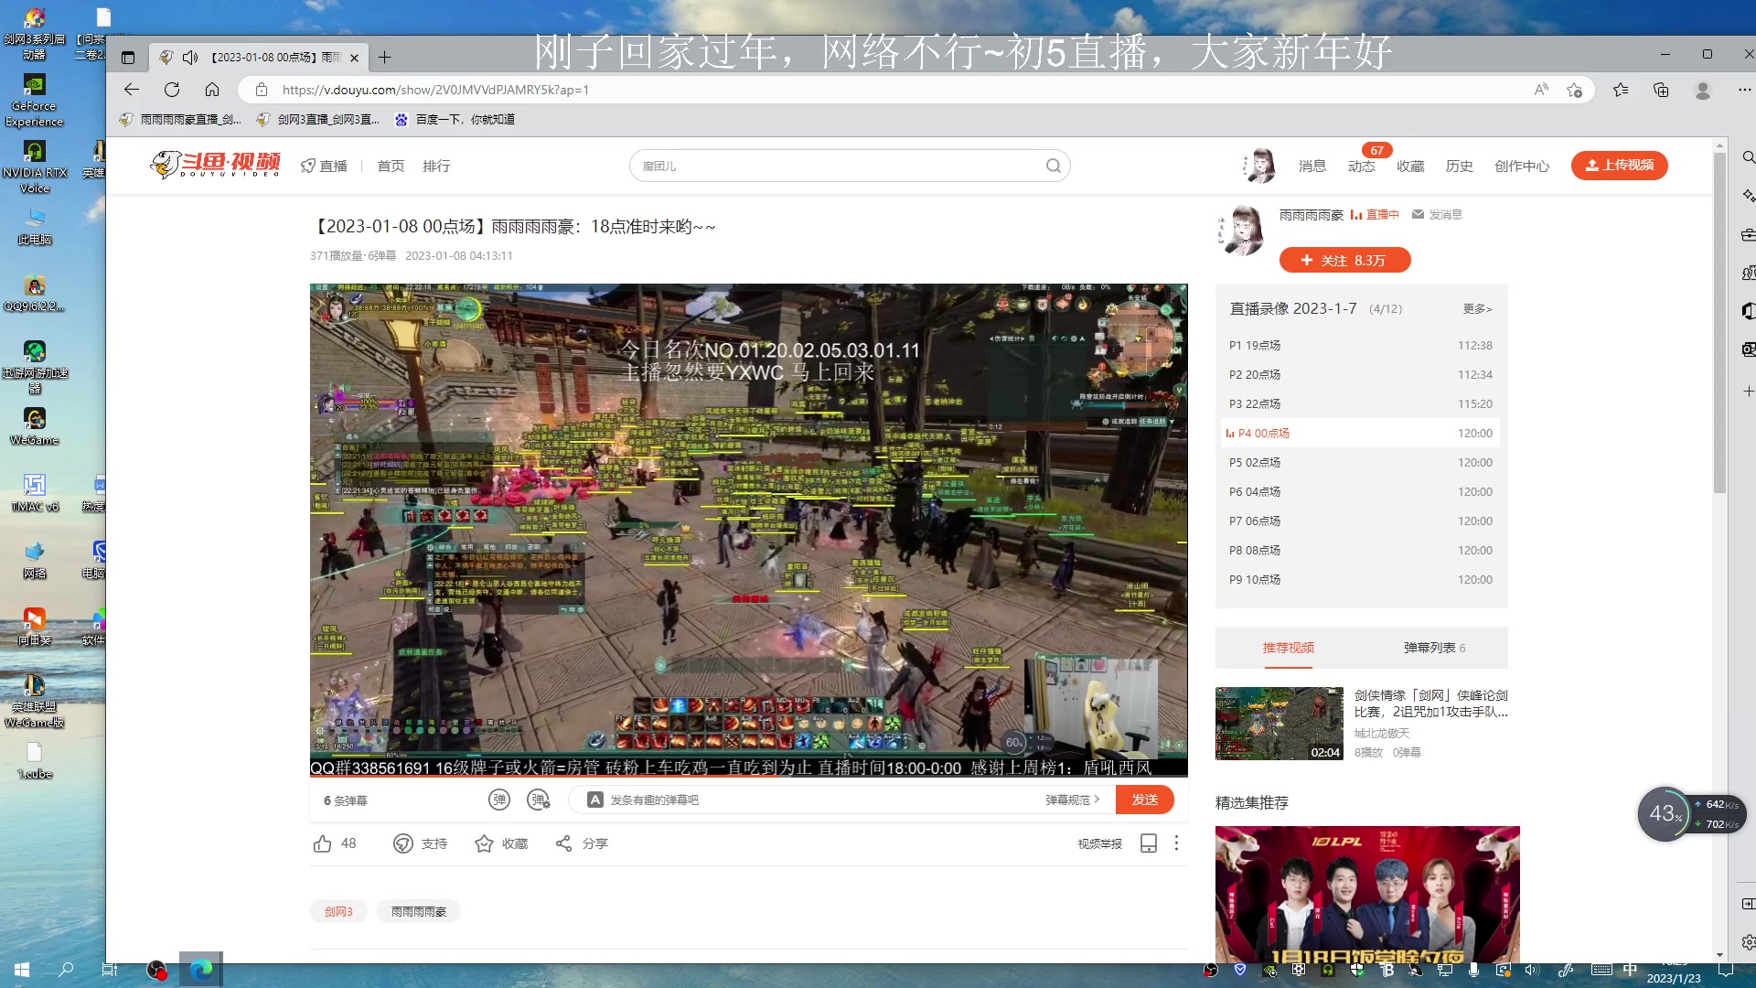The width and height of the screenshot is (1756, 988).
Task: Follow streamer with 关注 8.3万 button
Action: point(1344,260)
